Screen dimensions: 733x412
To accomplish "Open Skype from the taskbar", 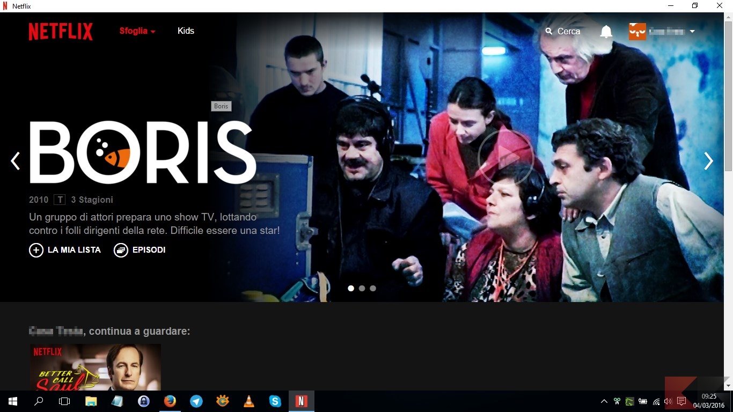I will (x=275, y=401).
